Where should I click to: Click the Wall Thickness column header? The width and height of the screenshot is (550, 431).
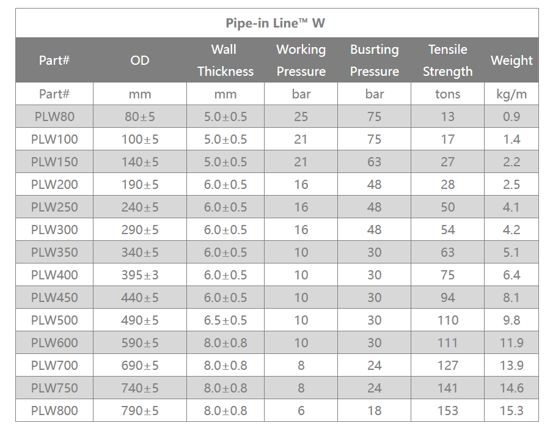coord(225,61)
